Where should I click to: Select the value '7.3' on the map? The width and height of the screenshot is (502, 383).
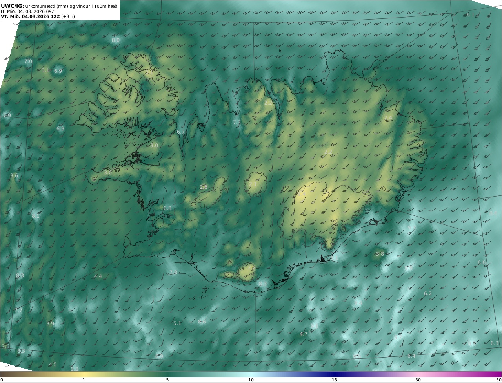pos(237,123)
